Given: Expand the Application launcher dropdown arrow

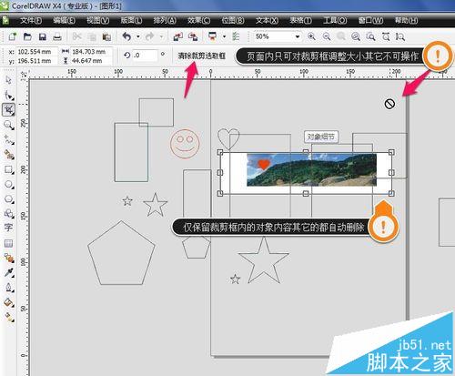Looking at the screenshot, I should click(x=224, y=36).
